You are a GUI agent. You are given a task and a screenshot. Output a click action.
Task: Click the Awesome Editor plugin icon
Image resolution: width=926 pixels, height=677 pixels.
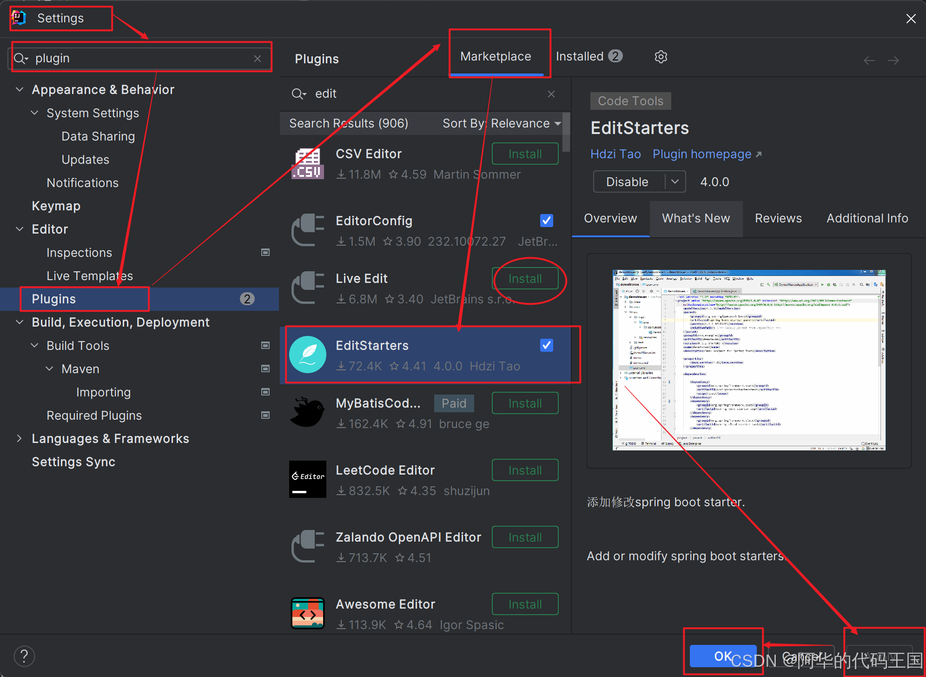point(307,613)
